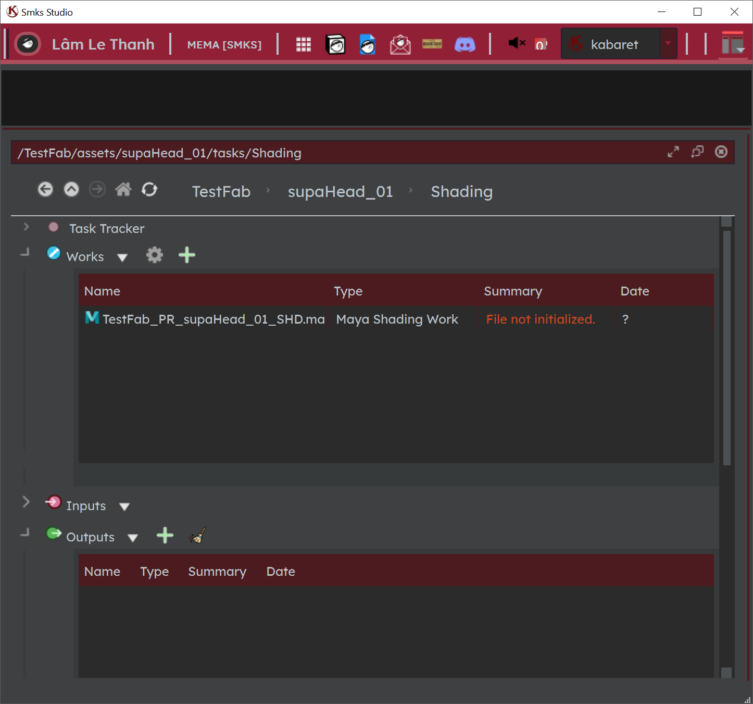Click the blue Works icon

coord(54,253)
